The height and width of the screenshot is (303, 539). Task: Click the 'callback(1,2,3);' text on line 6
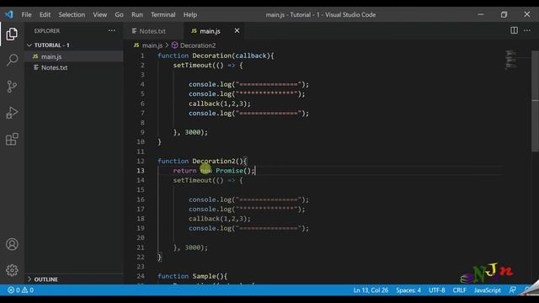pyautogui.click(x=219, y=104)
